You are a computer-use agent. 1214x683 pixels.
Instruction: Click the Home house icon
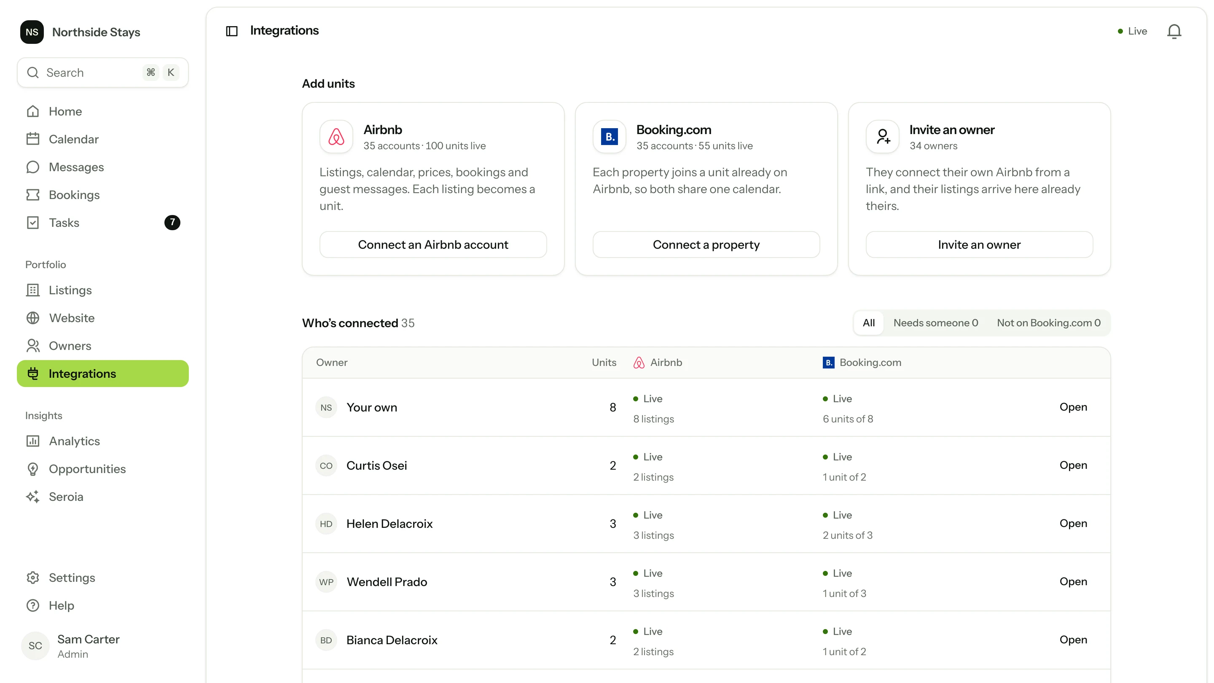click(32, 111)
